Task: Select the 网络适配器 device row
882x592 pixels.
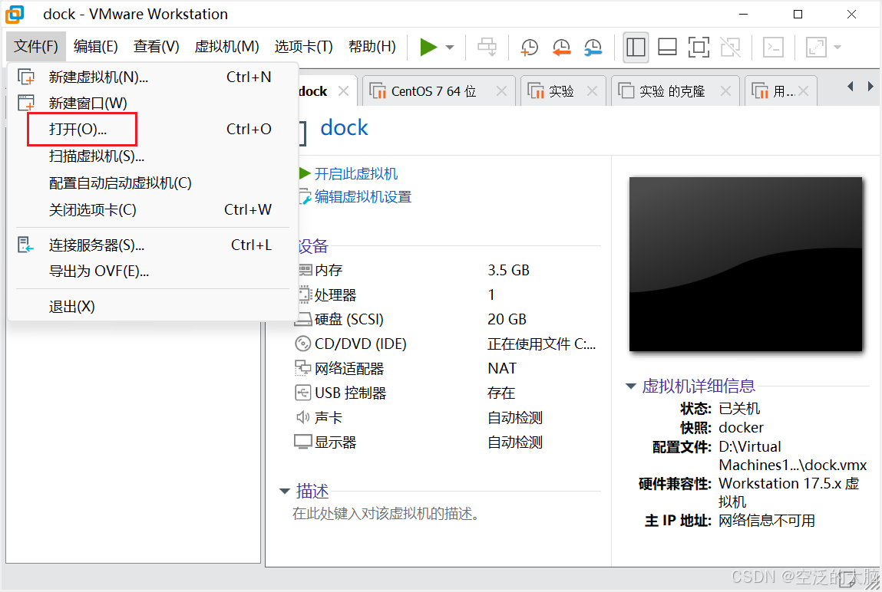Action: tap(448, 368)
